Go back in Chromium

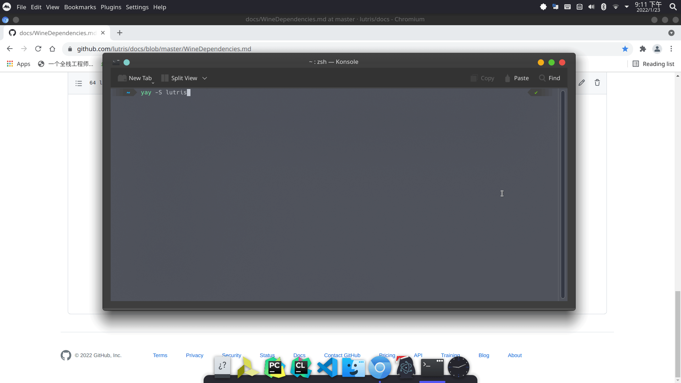tap(10, 49)
